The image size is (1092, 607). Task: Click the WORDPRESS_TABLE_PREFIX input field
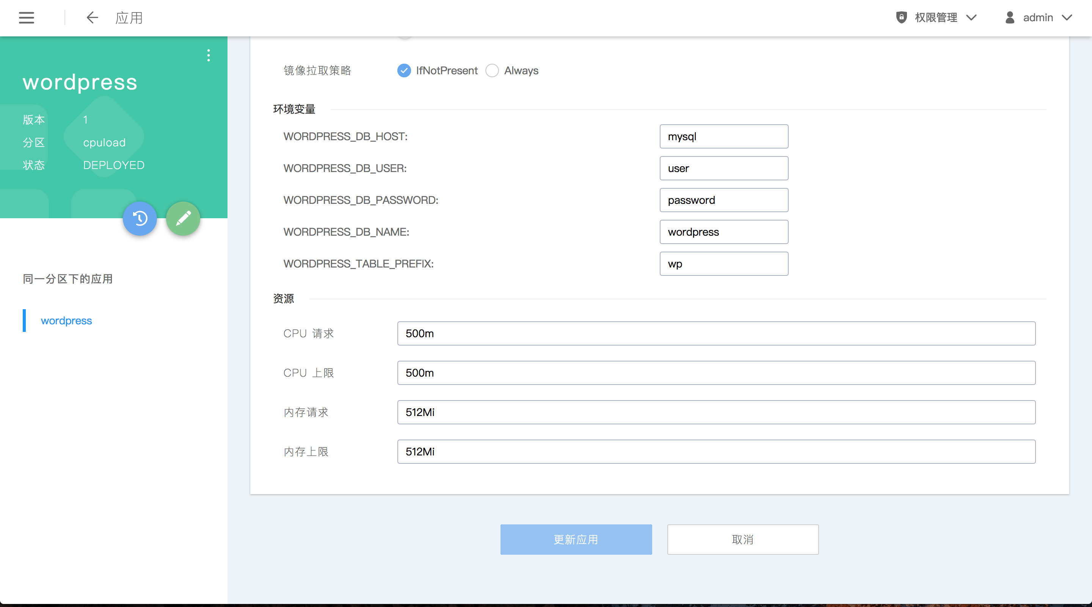[x=723, y=263]
